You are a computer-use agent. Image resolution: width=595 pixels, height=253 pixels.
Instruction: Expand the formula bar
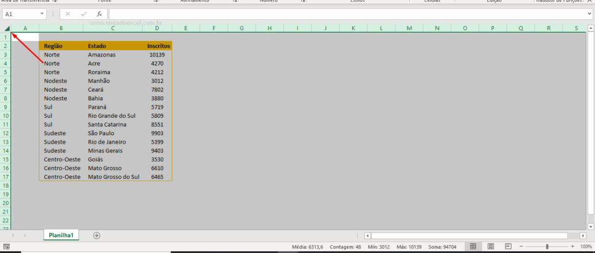589,14
